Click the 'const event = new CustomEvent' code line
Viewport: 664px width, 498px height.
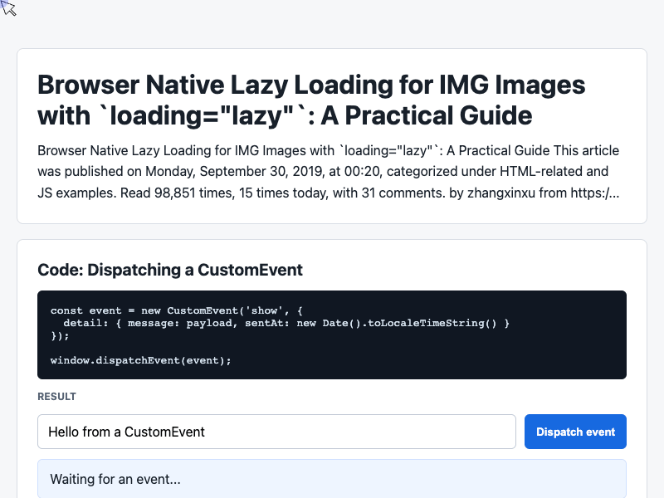click(x=177, y=310)
